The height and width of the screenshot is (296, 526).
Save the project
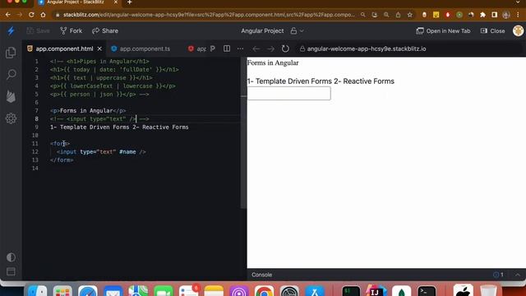point(39,31)
